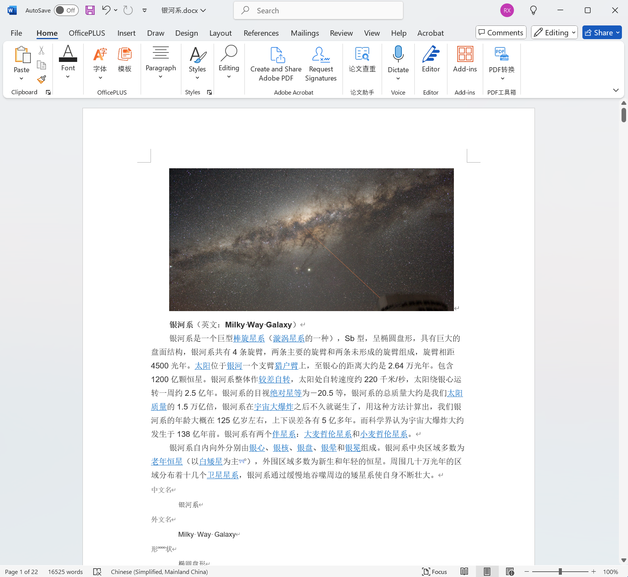Follow the 太阳 hyperlink in the text
628x577 pixels.
tap(202, 366)
